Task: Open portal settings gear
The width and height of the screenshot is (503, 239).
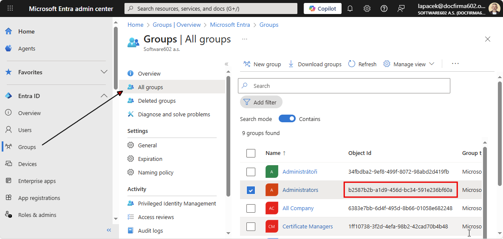Action: (x=367, y=8)
